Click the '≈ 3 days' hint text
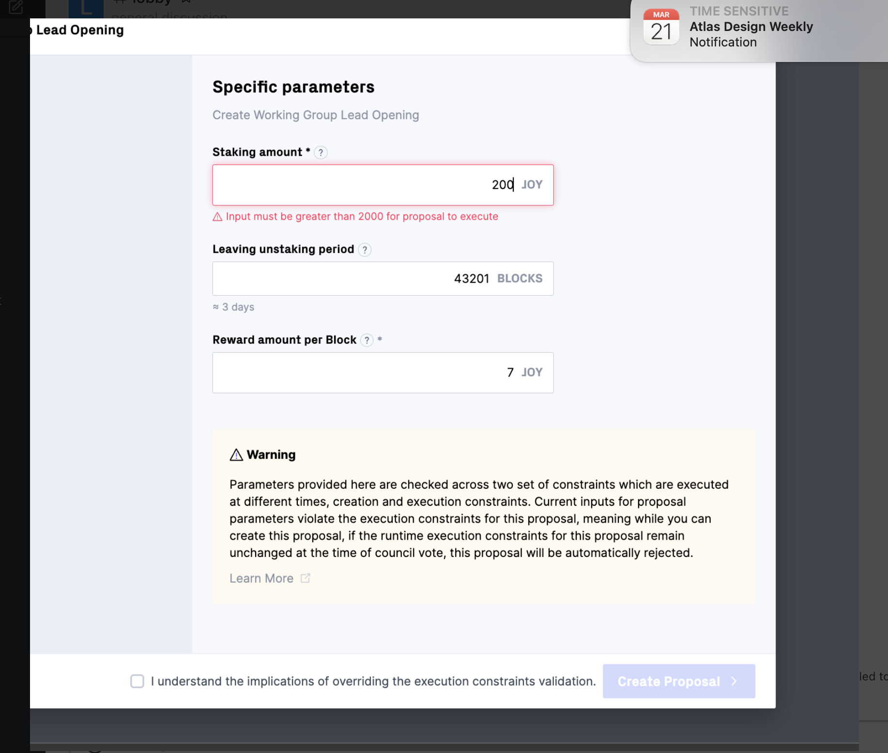The width and height of the screenshot is (888, 753). pos(233,307)
